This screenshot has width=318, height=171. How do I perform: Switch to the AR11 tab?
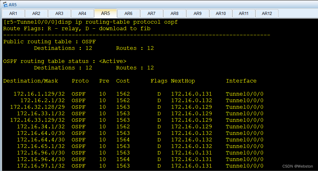[244, 14]
